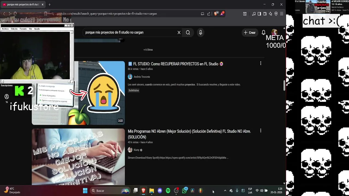Screen dimensions: 349x196
Task: Visit Kiuny channel name link
Action: point(137,150)
